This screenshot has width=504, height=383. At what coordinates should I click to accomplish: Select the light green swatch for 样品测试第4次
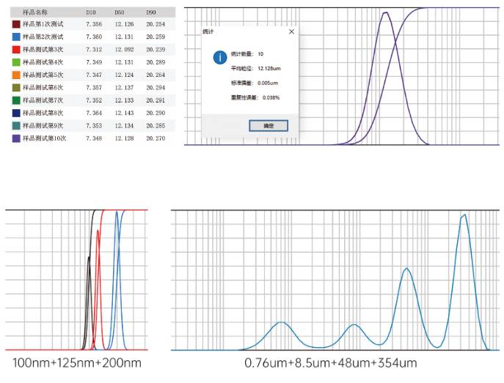[x=16, y=62]
